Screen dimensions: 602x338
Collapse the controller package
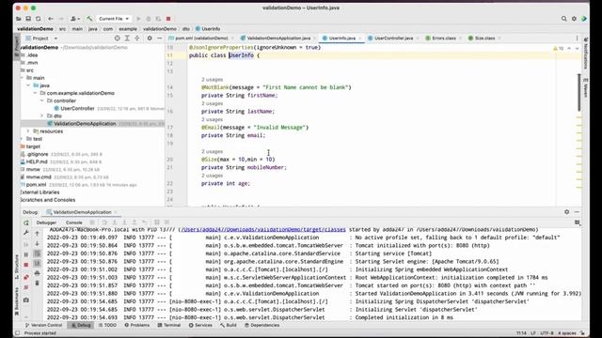click(41, 100)
